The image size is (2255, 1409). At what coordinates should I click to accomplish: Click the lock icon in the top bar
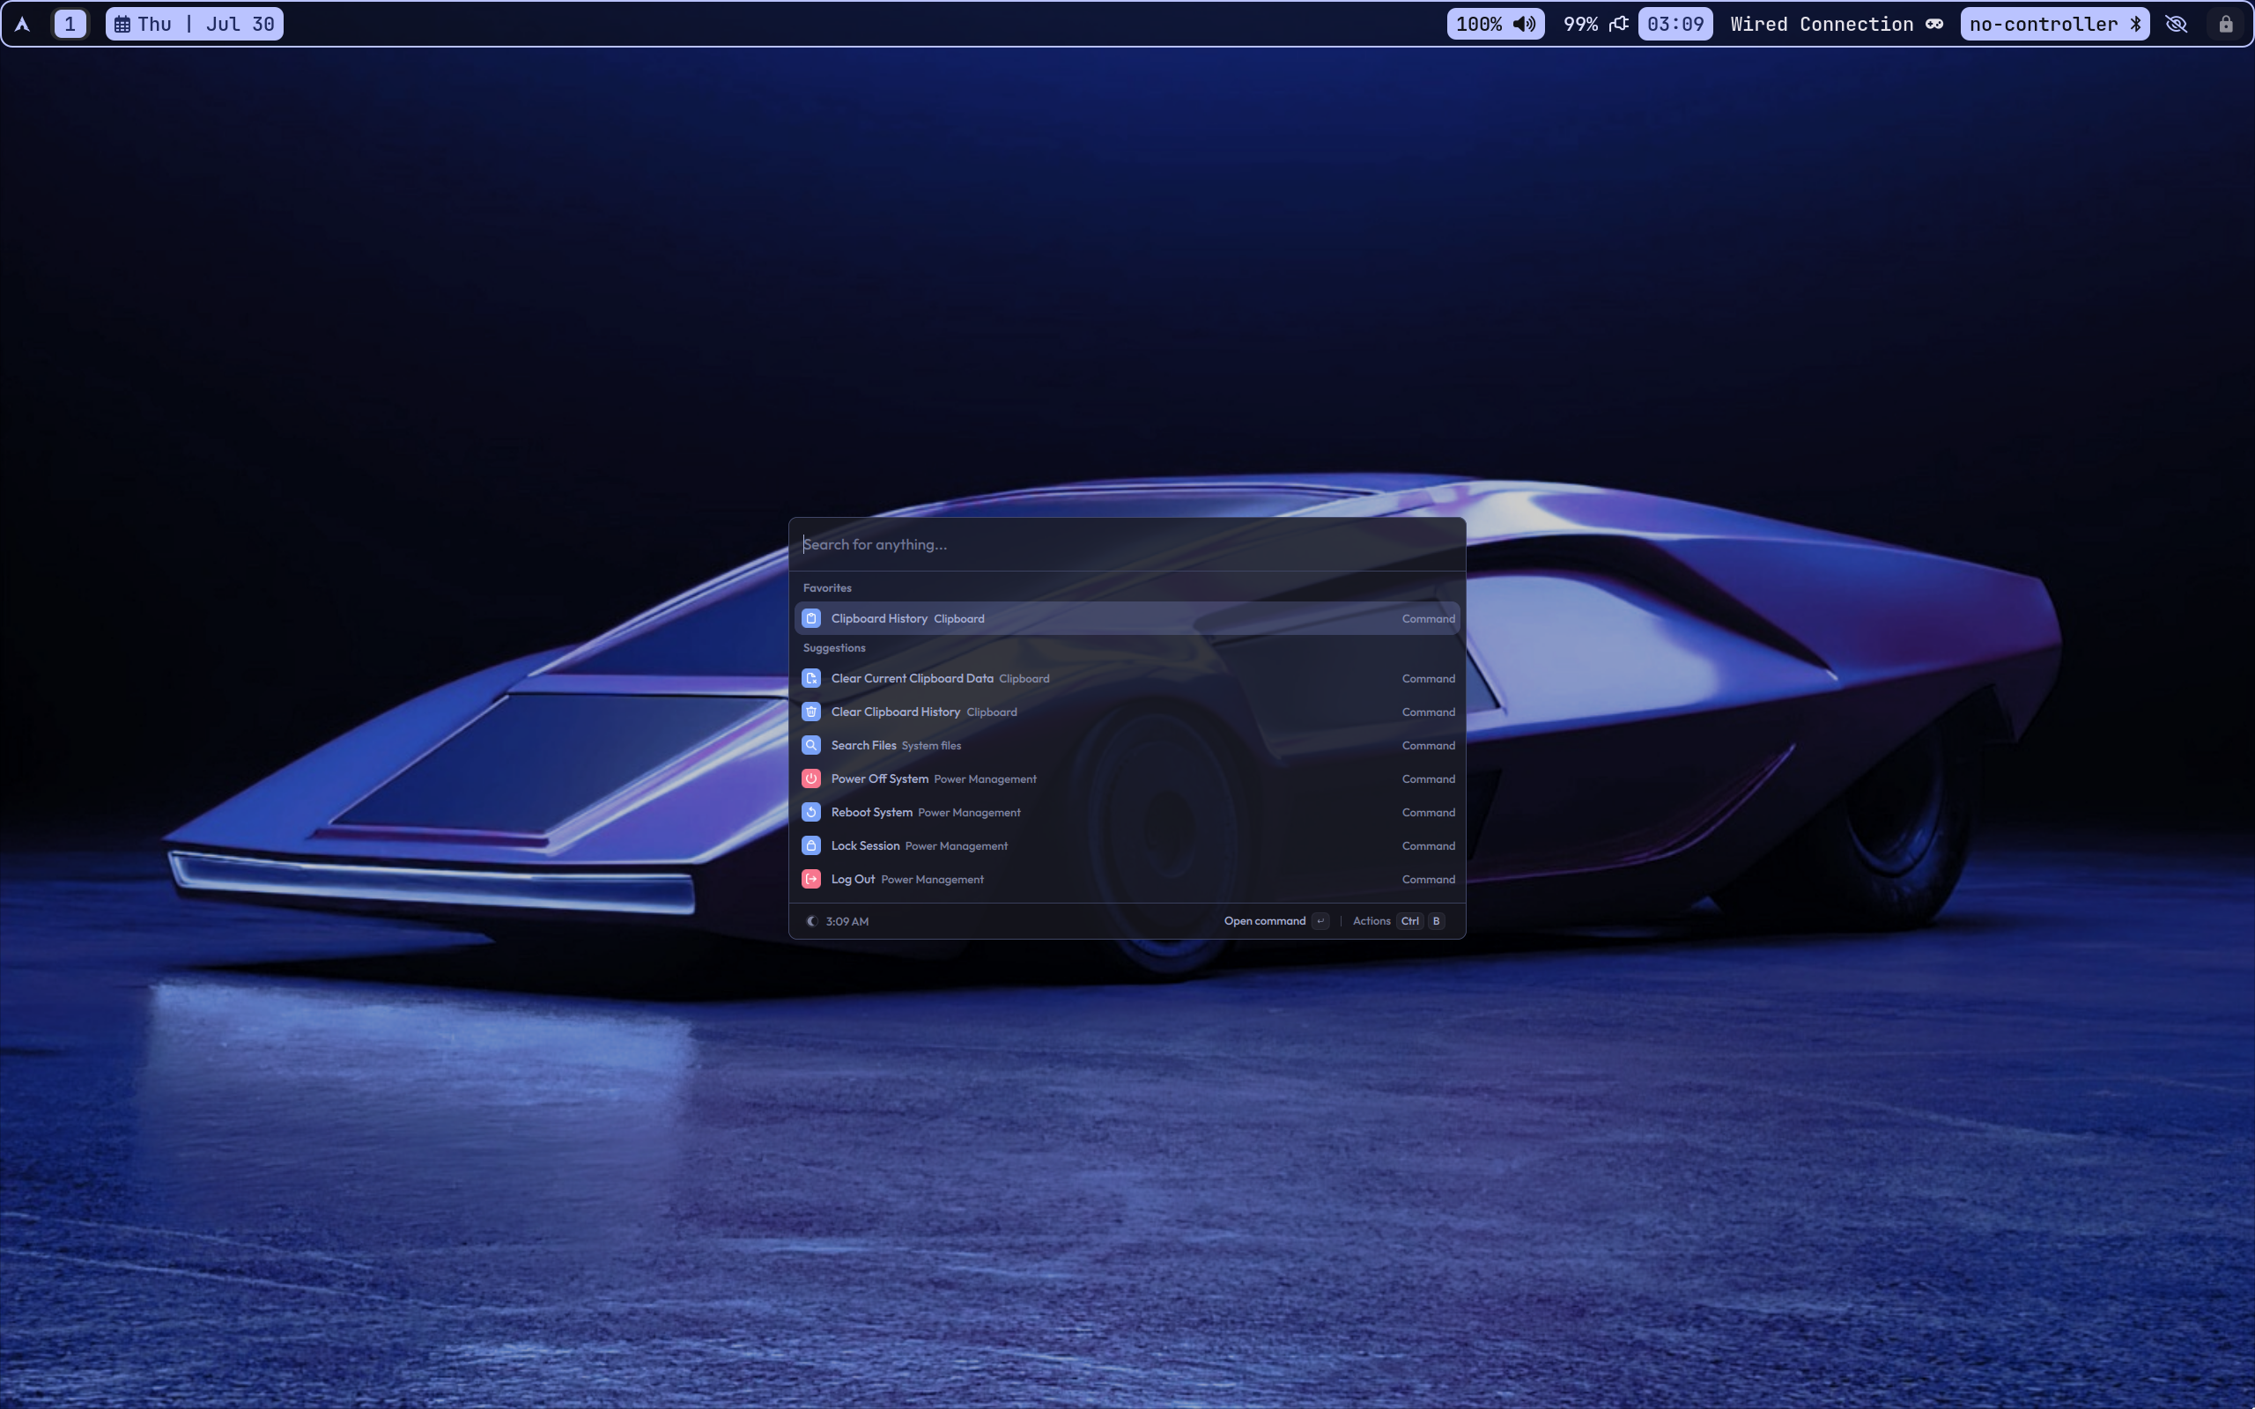(2225, 25)
